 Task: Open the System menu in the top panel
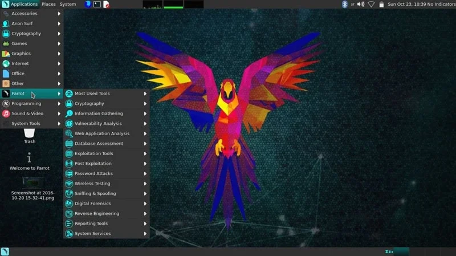tap(68, 4)
